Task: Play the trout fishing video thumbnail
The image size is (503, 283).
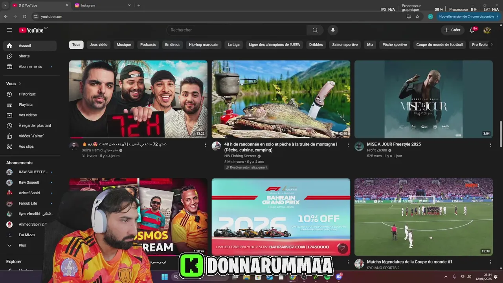Action: tap(281, 99)
